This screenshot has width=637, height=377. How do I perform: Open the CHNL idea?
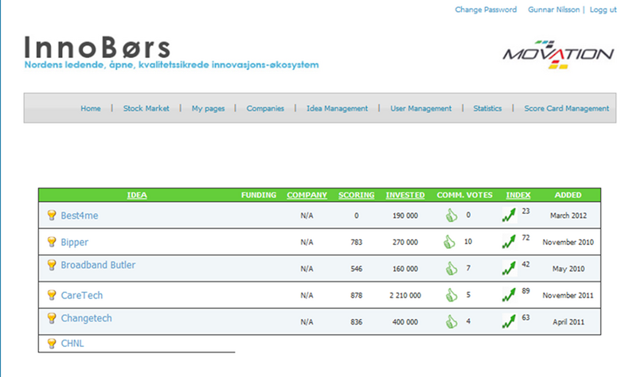[x=72, y=344]
